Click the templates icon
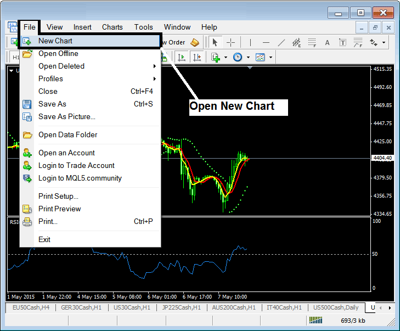The width and height of the screenshot is (400, 331). click(260, 57)
